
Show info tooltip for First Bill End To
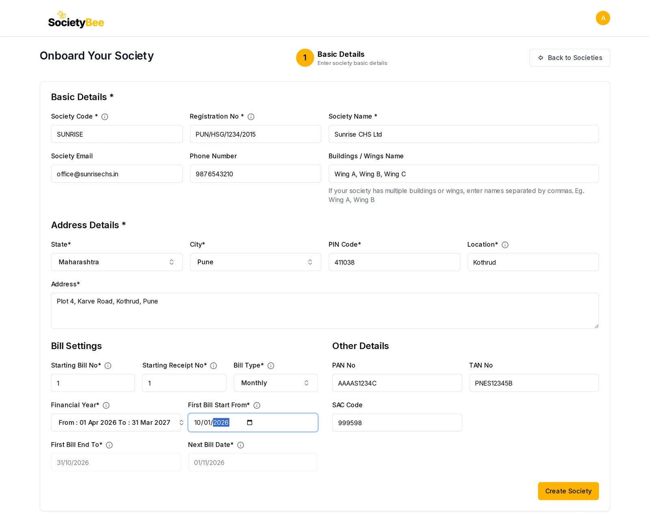(x=109, y=445)
